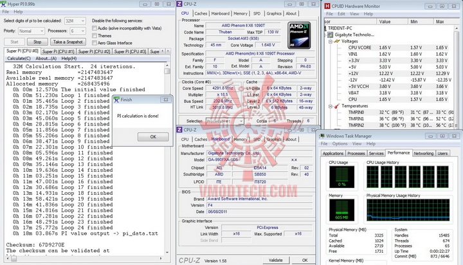Open the CPU-Z Processor Selection dropdown

click(x=224, y=121)
